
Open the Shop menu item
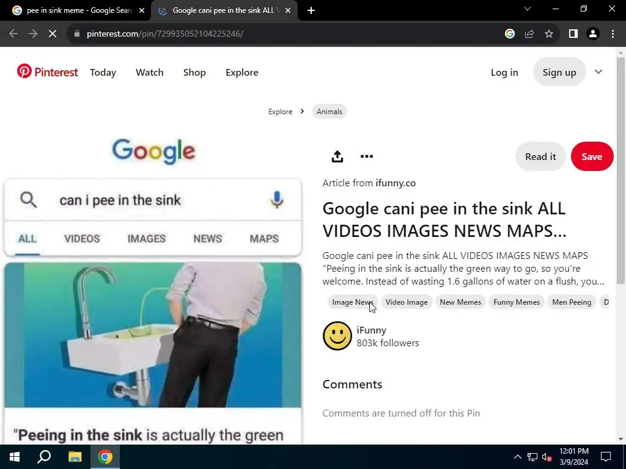(x=194, y=73)
